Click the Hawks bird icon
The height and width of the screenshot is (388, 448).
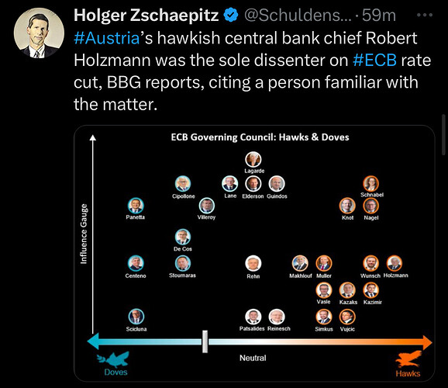(x=408, y=359)
